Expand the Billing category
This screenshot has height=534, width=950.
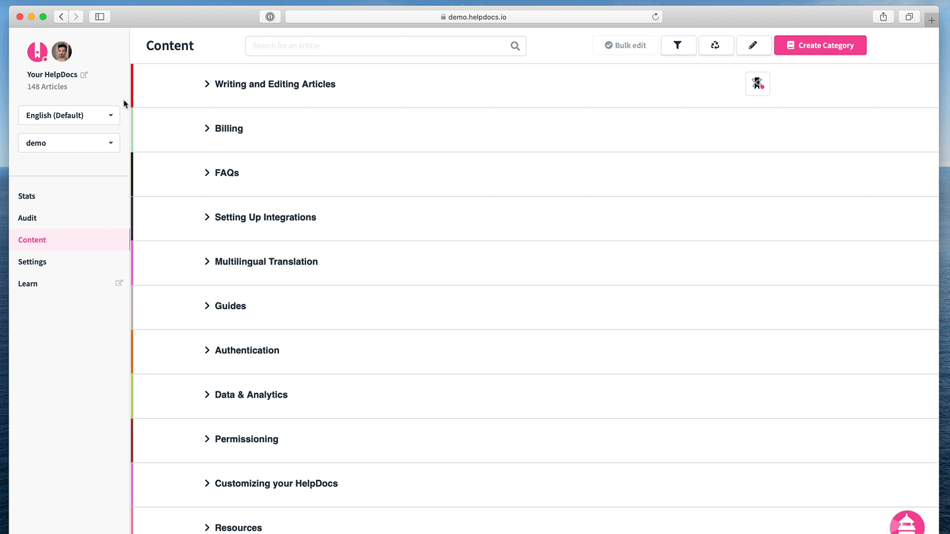click(207, 129)
